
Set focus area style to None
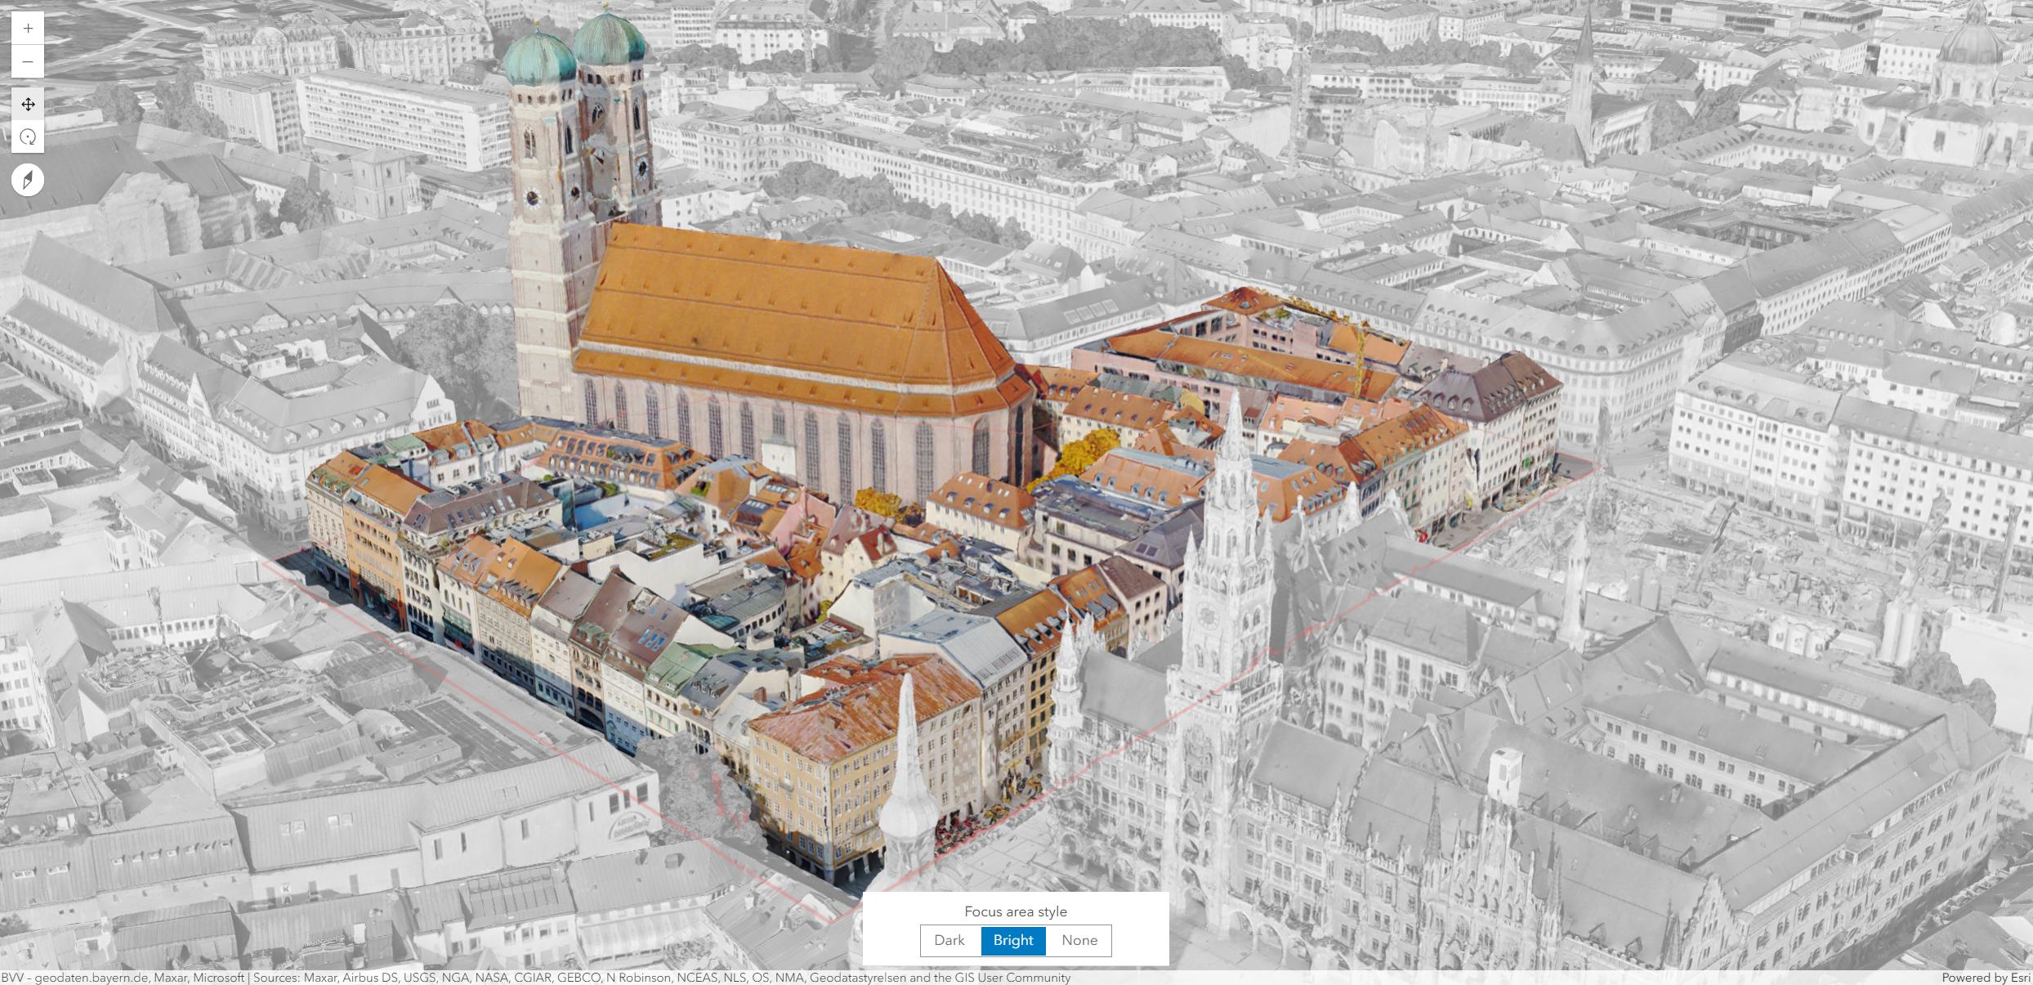point(1079,940)
